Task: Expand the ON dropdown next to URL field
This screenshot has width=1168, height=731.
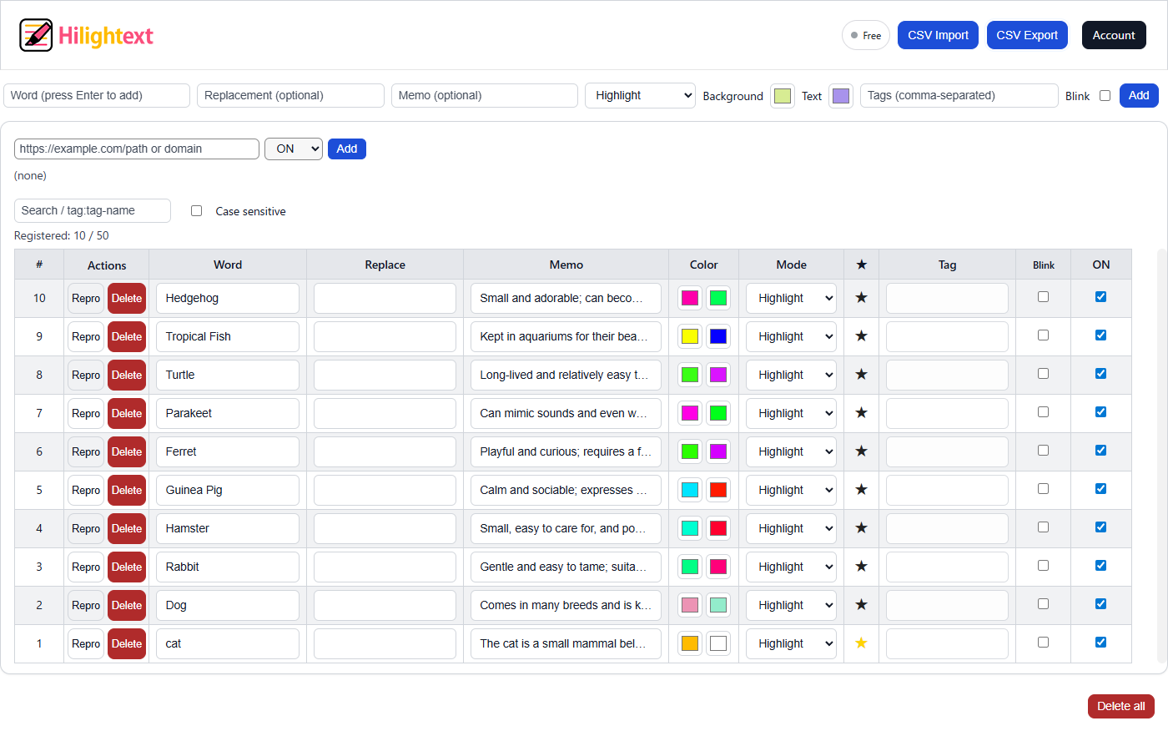Action: tap(293, 149)
